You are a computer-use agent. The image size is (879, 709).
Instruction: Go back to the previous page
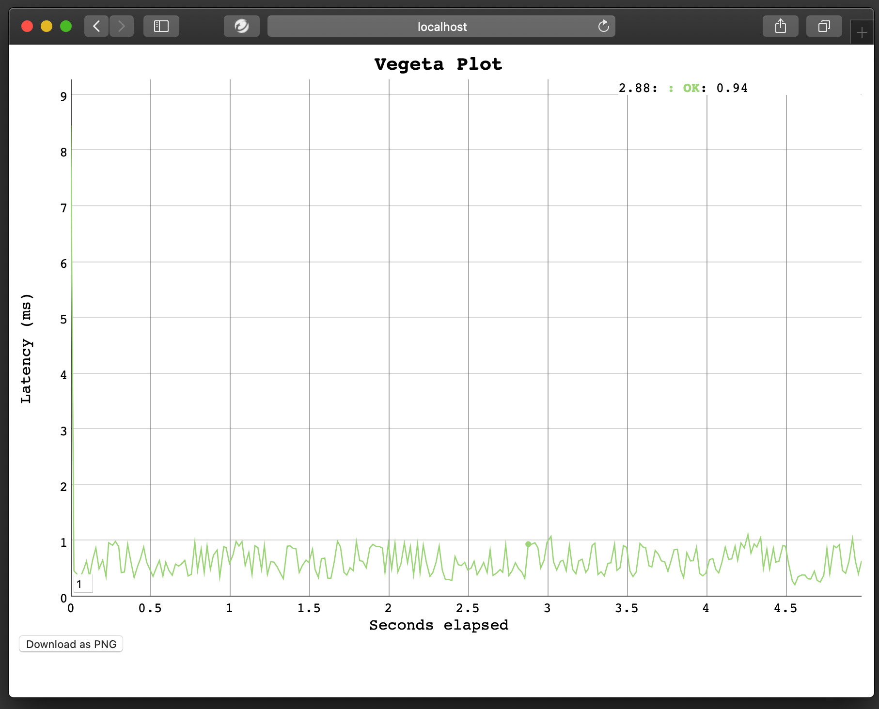[96, 26]
